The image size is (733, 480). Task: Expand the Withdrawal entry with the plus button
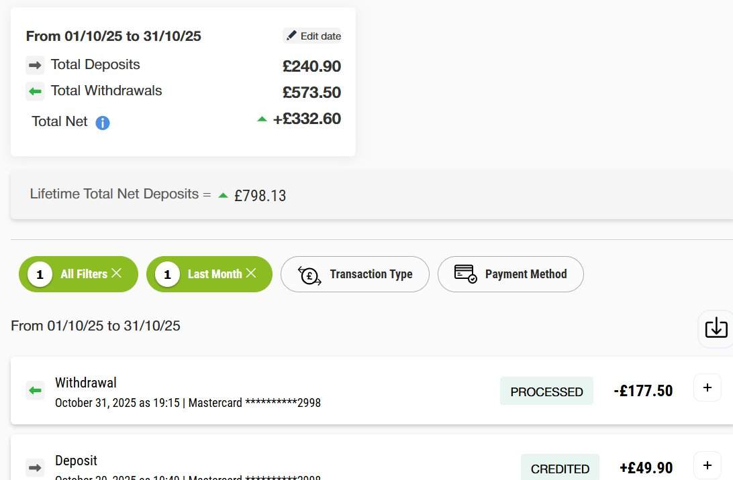707,387
